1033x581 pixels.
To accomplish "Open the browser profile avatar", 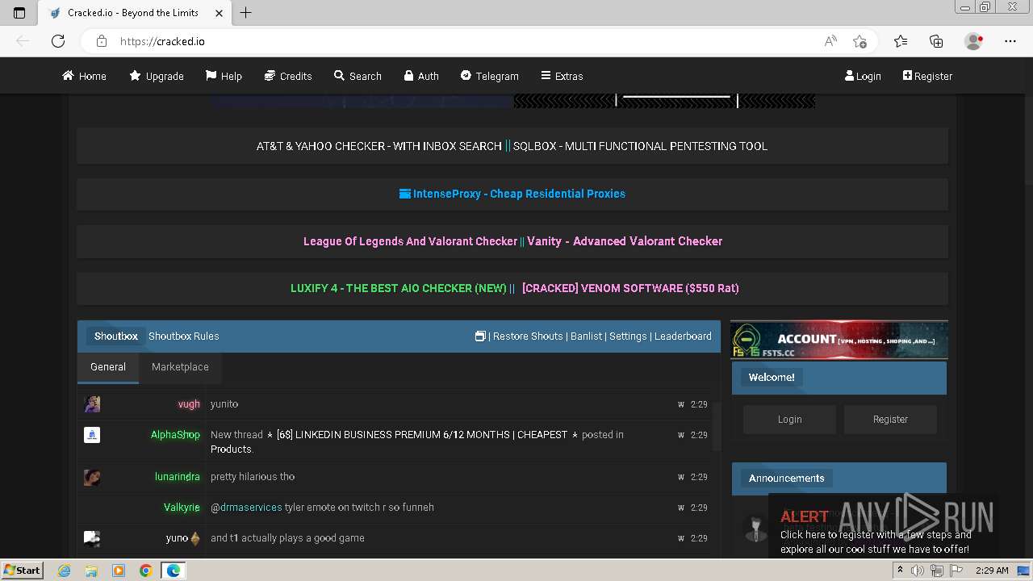I will tap(973, 41).
